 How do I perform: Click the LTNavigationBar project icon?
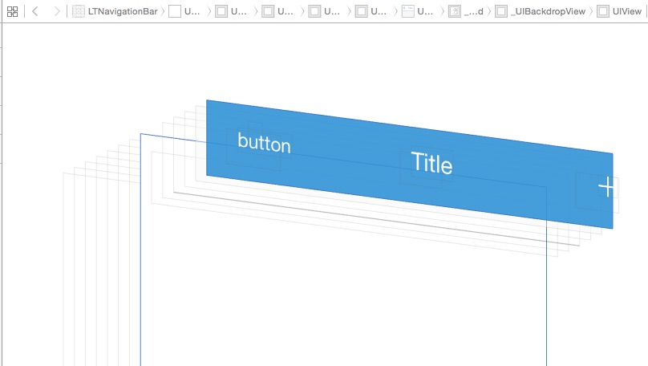point(79,11)
